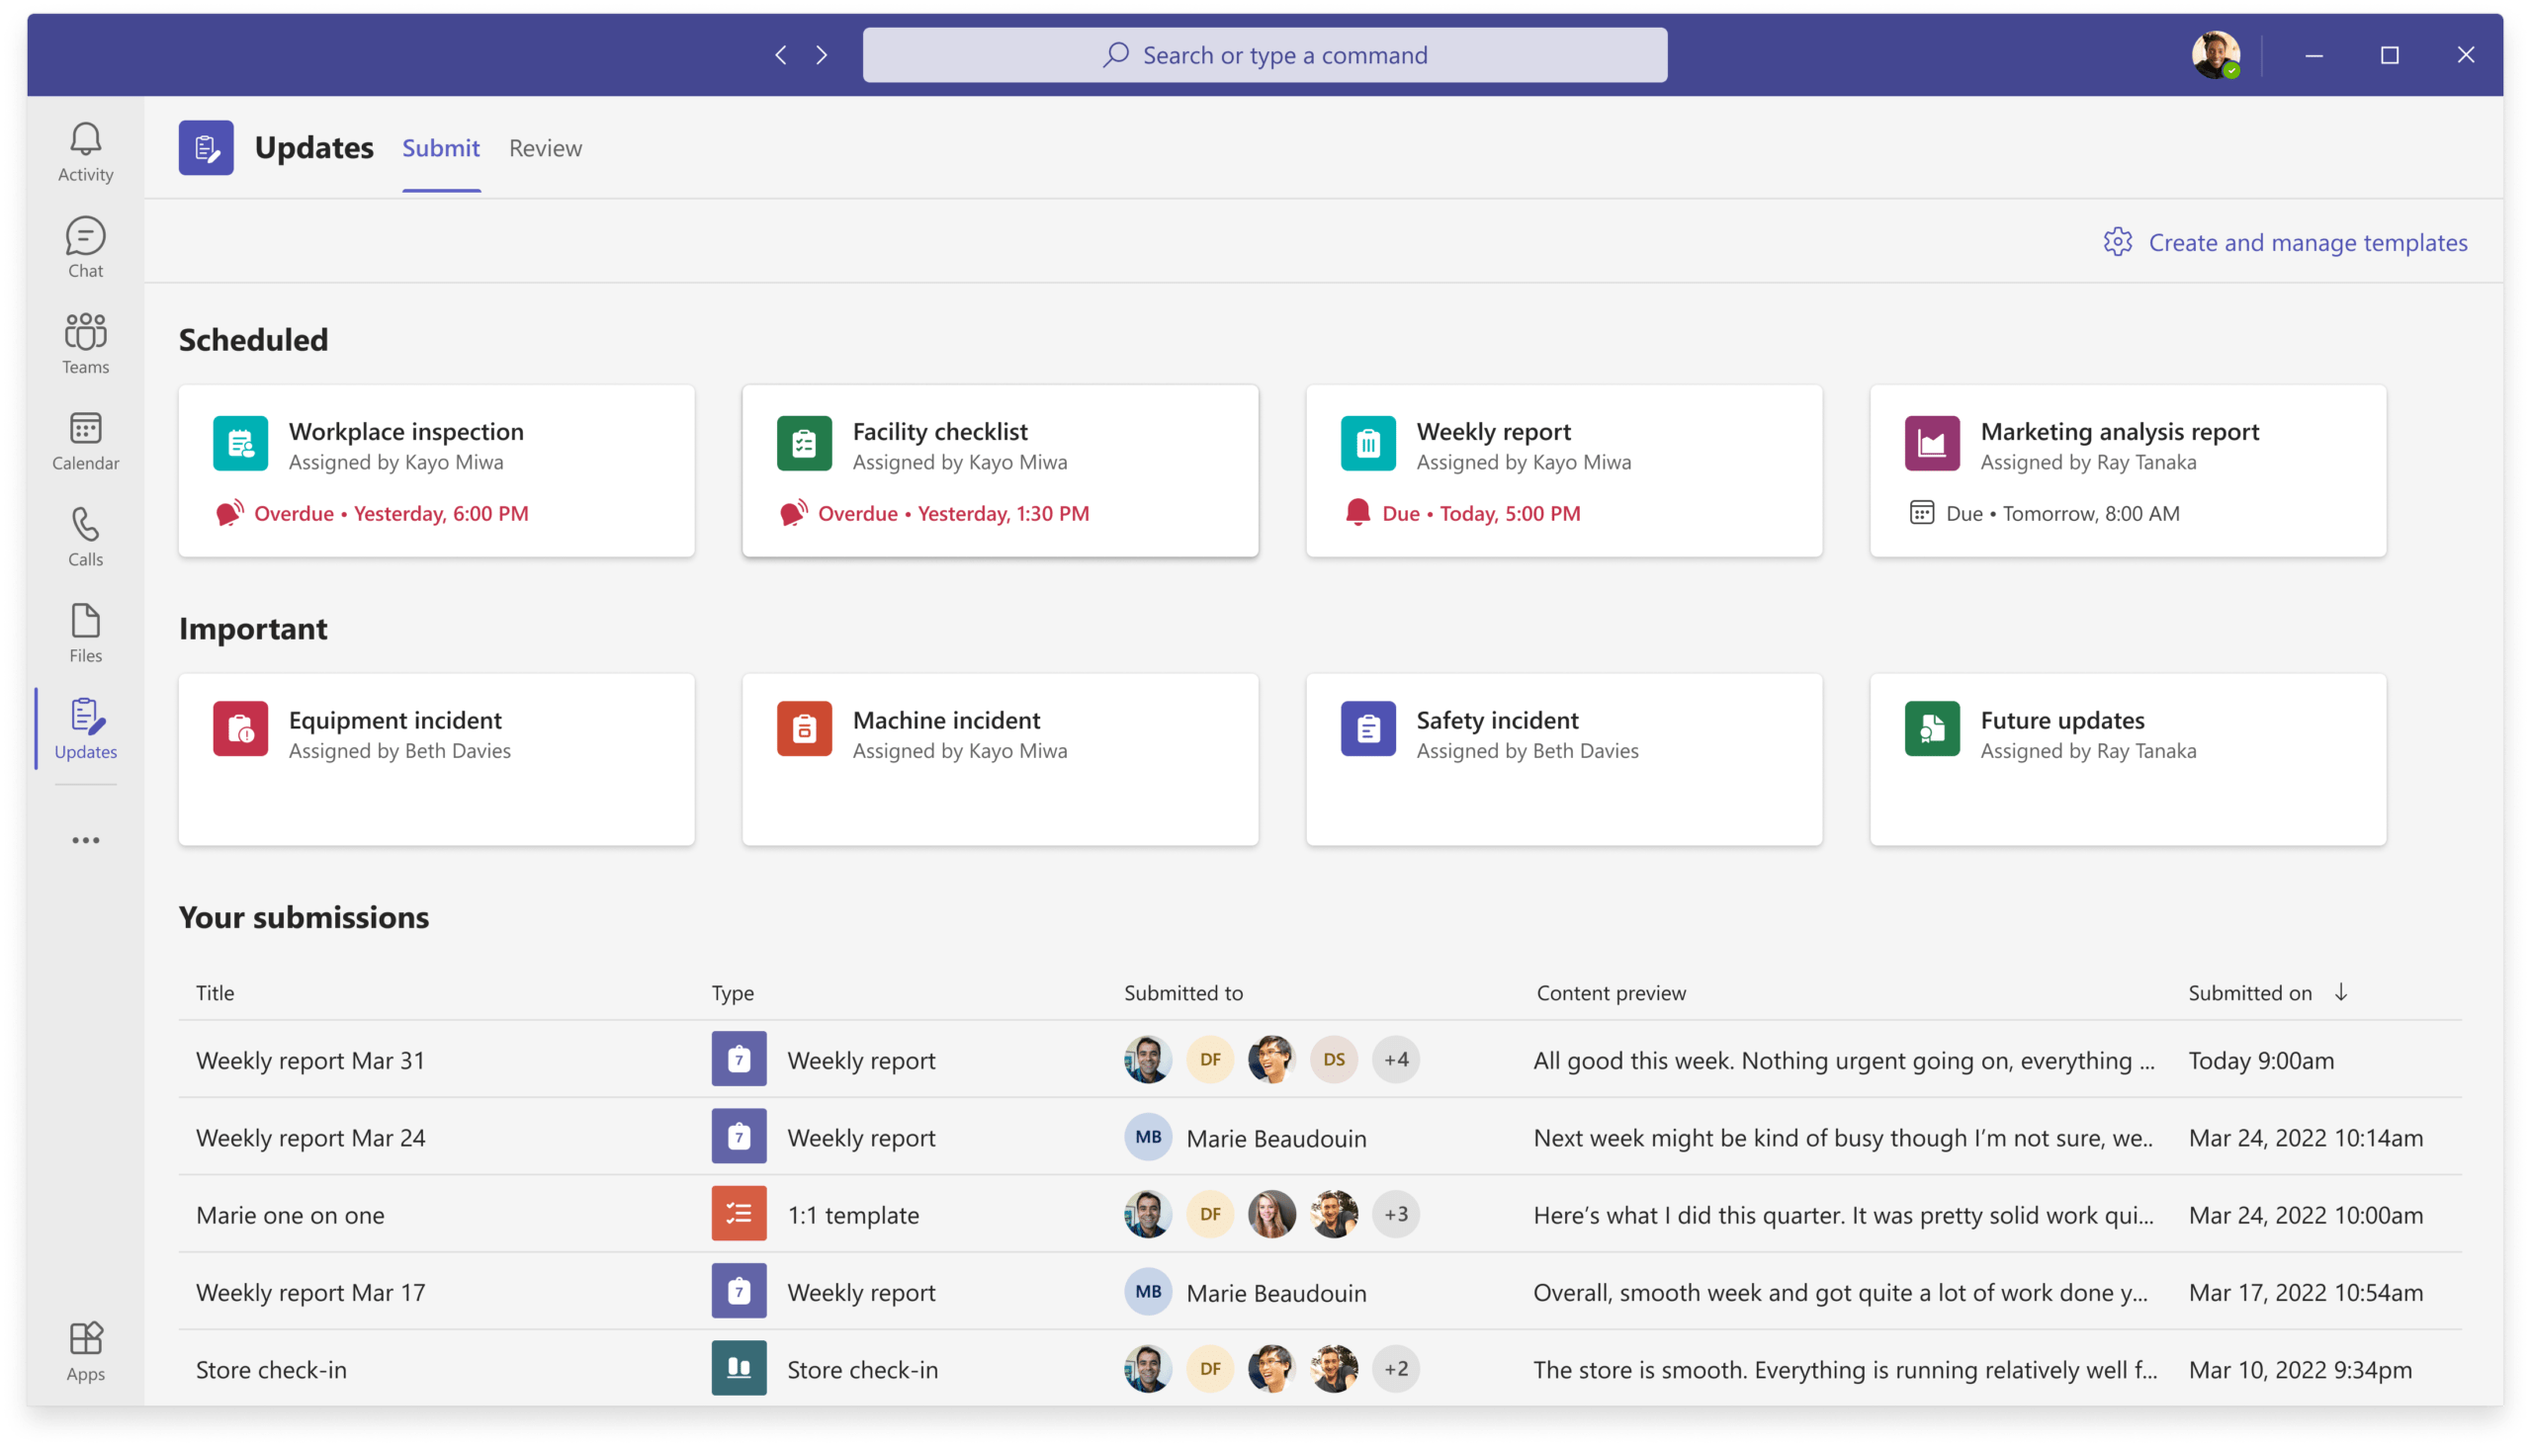Switch to the Review tab
This screenshot has width=2531, height=1447.
coord(544,147)
